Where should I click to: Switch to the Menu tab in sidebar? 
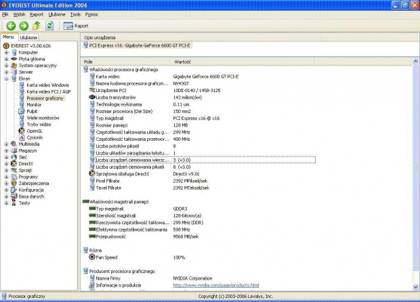click(8, 37)
